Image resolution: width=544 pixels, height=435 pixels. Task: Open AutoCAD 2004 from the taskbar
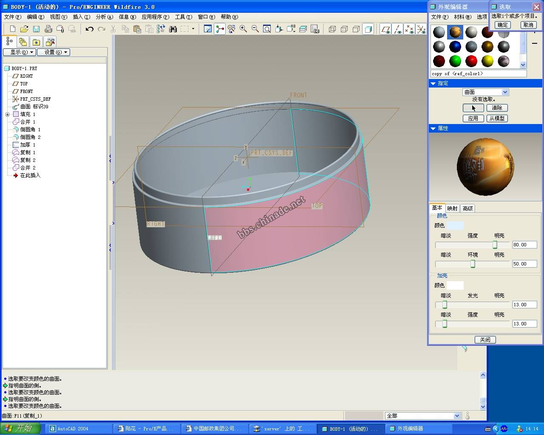72,429
